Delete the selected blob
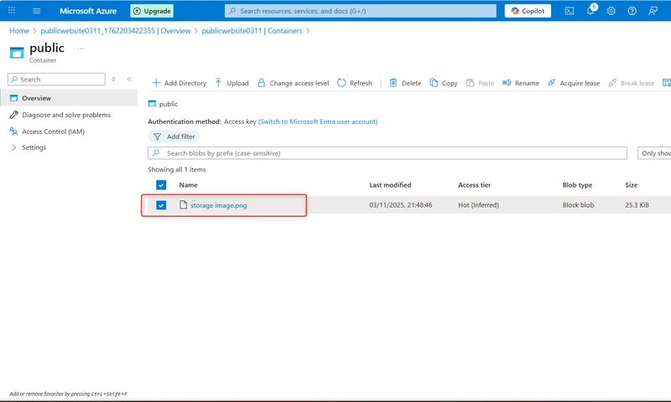The width and height of the screenshot is (671, 402). [x=404, y=83]
